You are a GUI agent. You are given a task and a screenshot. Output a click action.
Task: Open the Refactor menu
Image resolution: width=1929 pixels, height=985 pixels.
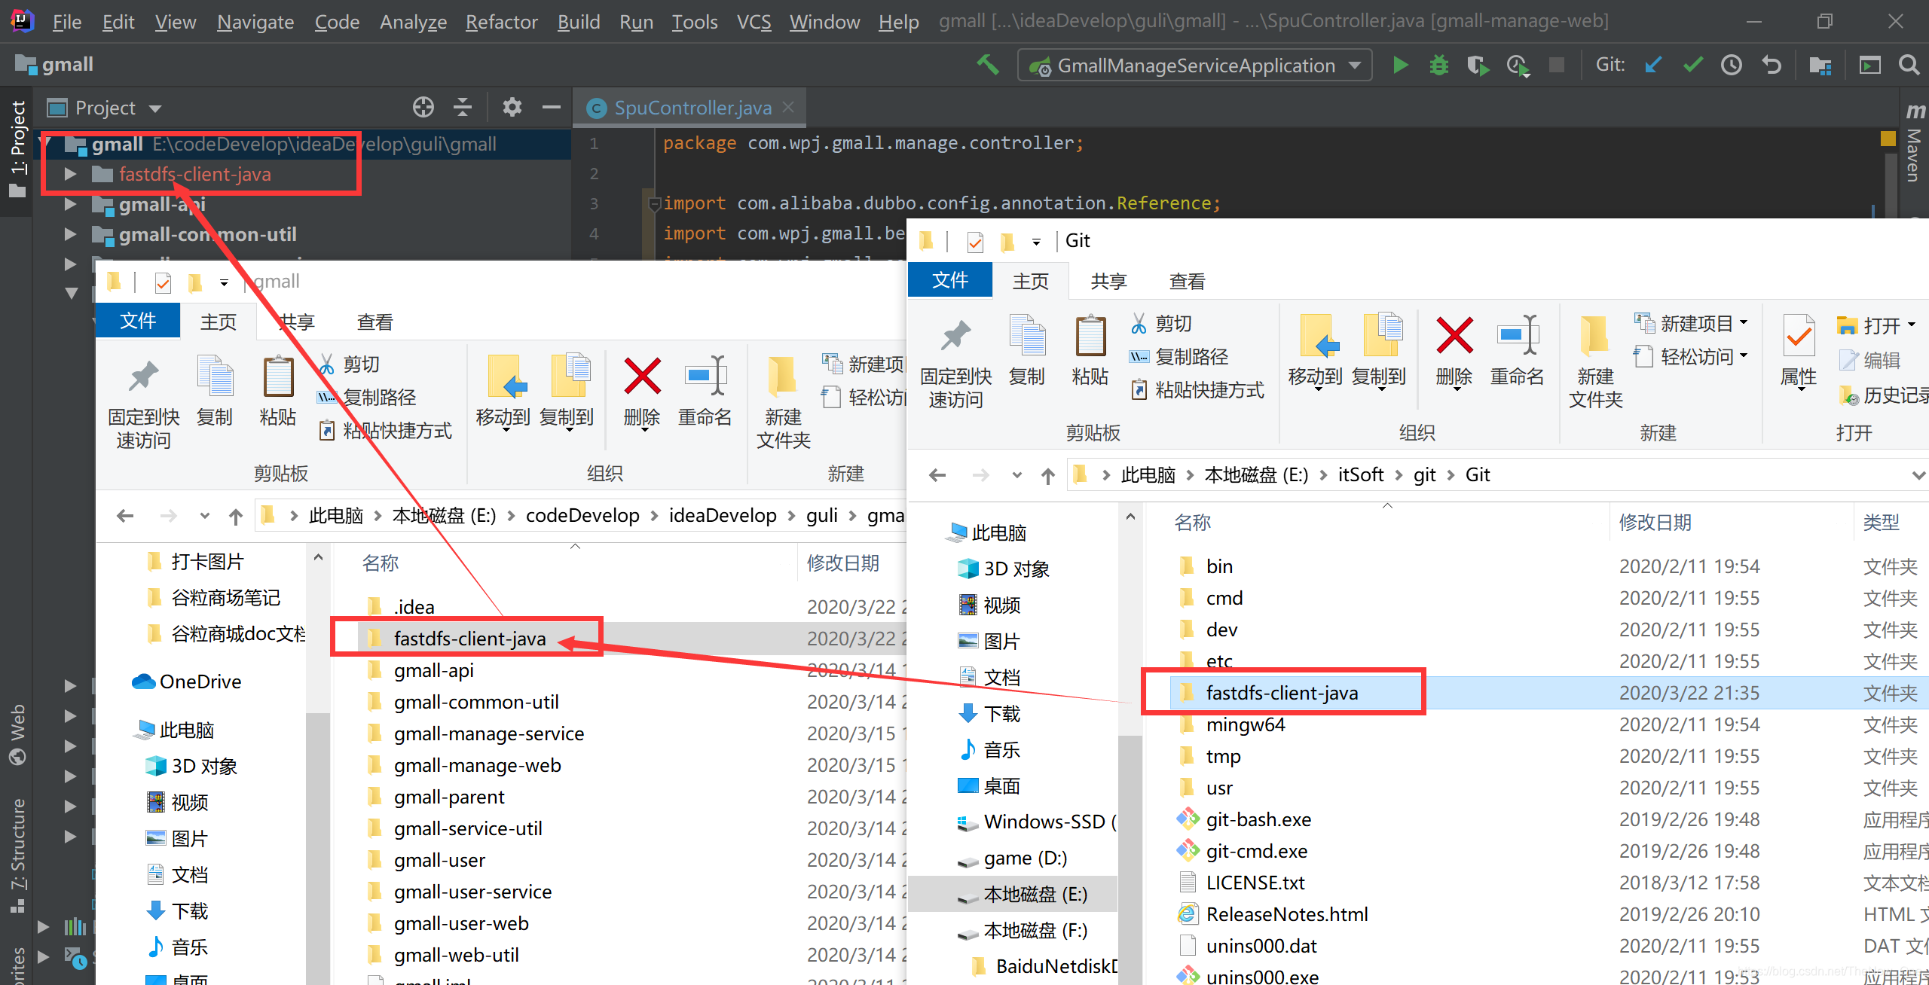[x=502, y=22]
